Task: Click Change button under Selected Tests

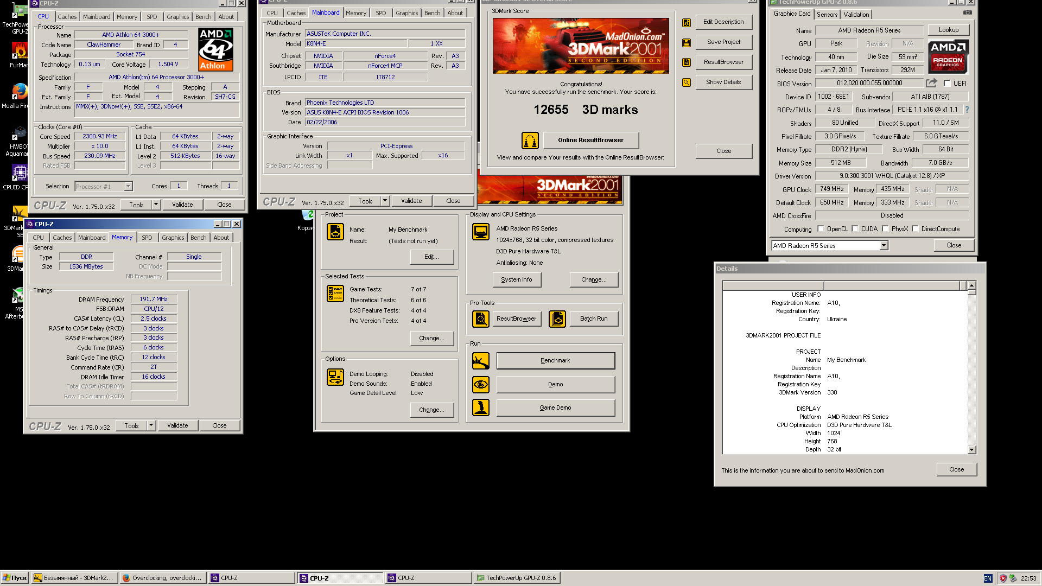Action: (432, 339)
